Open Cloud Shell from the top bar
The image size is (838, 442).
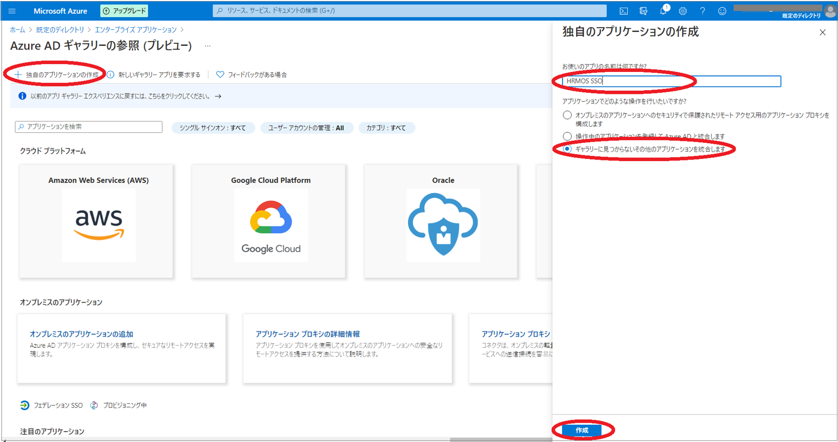click(x=624, y=11)
